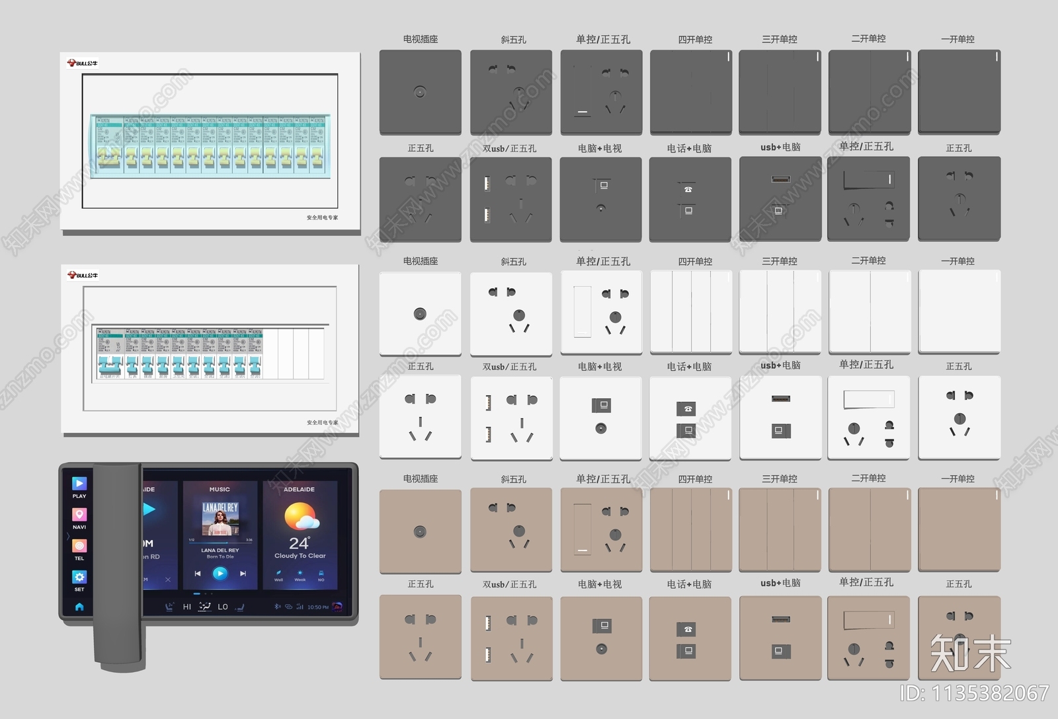Click the telephone jack on white 电话+电脑 plate
This screenshot has height=719, width=1058.
(686, 409)
